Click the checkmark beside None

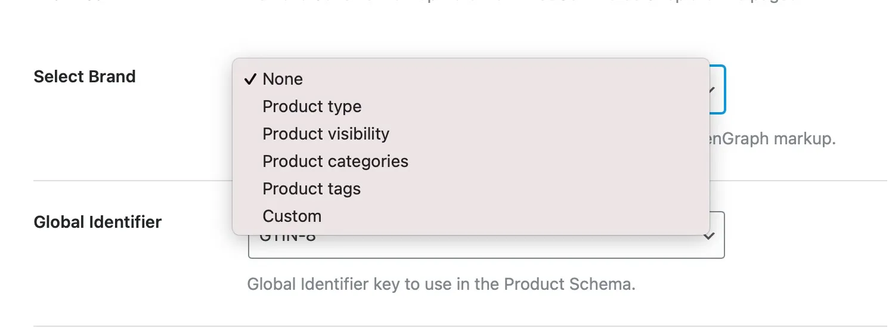250,79
